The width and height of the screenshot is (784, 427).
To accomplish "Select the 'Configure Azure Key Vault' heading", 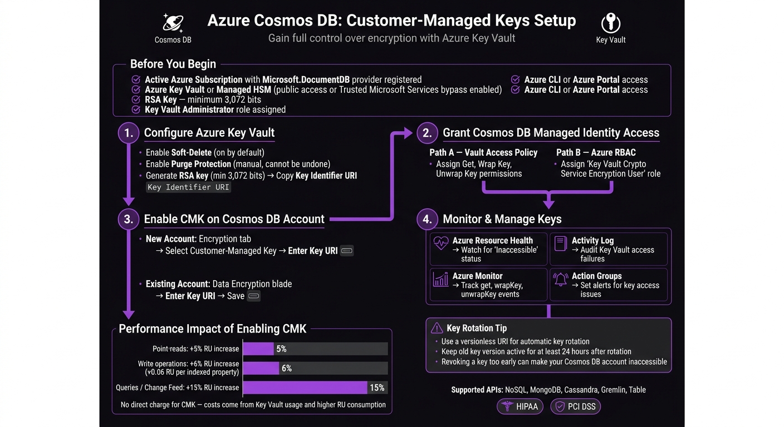I will coord(209,133).
